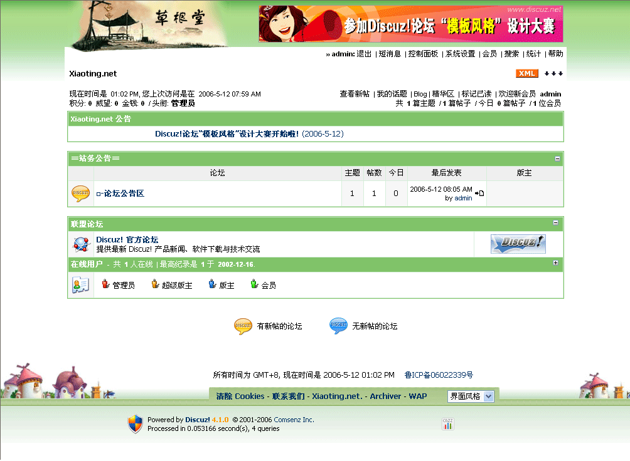Click the Xiaoting.net breadcrumb title
This screenshot has width=630, height=461.
[x=93, y=73]
